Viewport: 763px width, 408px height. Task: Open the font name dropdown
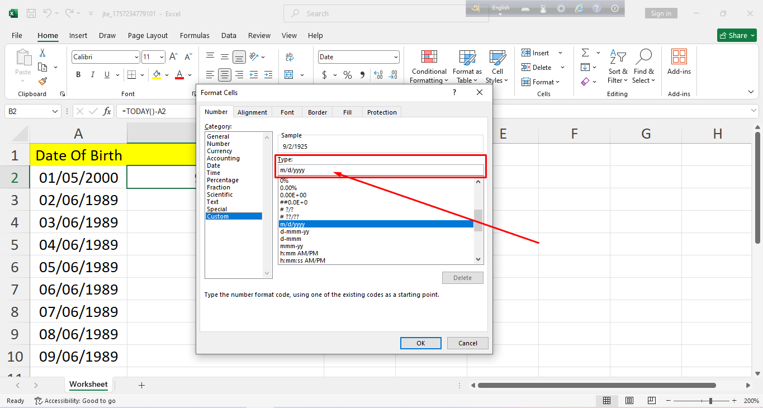click(136, 57)
